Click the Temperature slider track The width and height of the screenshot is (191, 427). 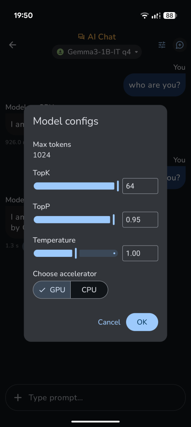pyautogui.click(x=76, y=253)
